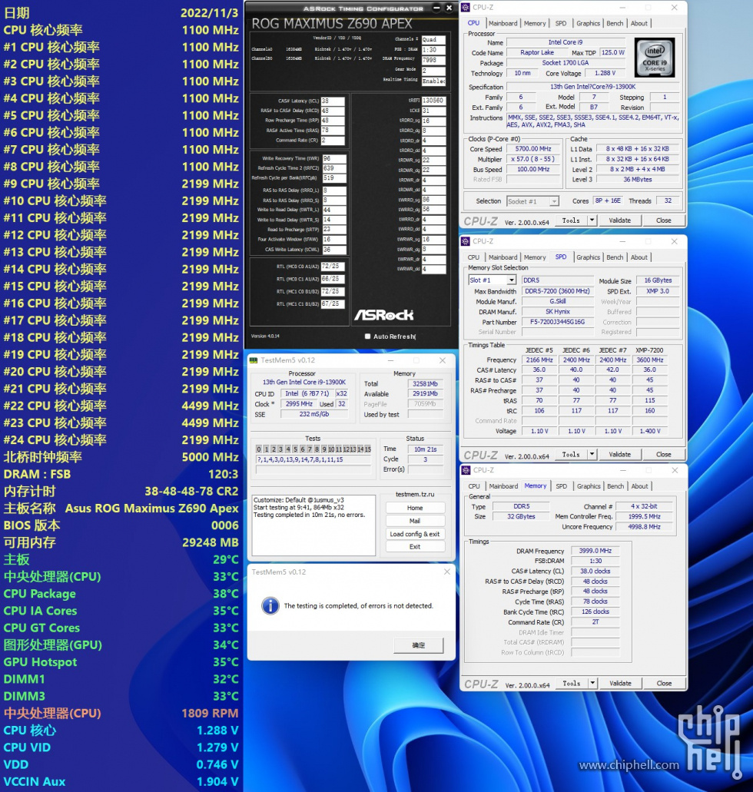Click the CPU Package 38°C reading
The width and height of the screenshot is (753, 792).
coord(121,594)
